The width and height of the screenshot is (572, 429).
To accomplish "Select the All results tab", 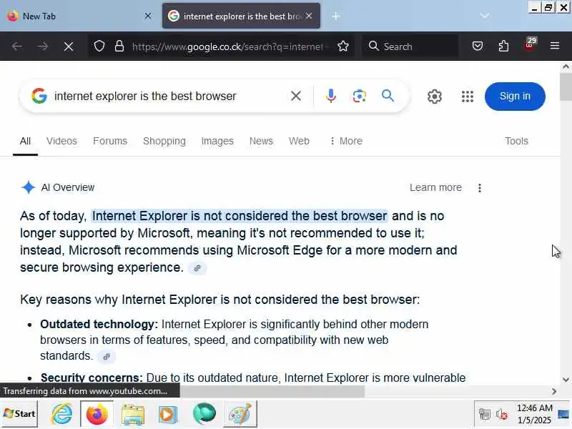I will (25, 141).
